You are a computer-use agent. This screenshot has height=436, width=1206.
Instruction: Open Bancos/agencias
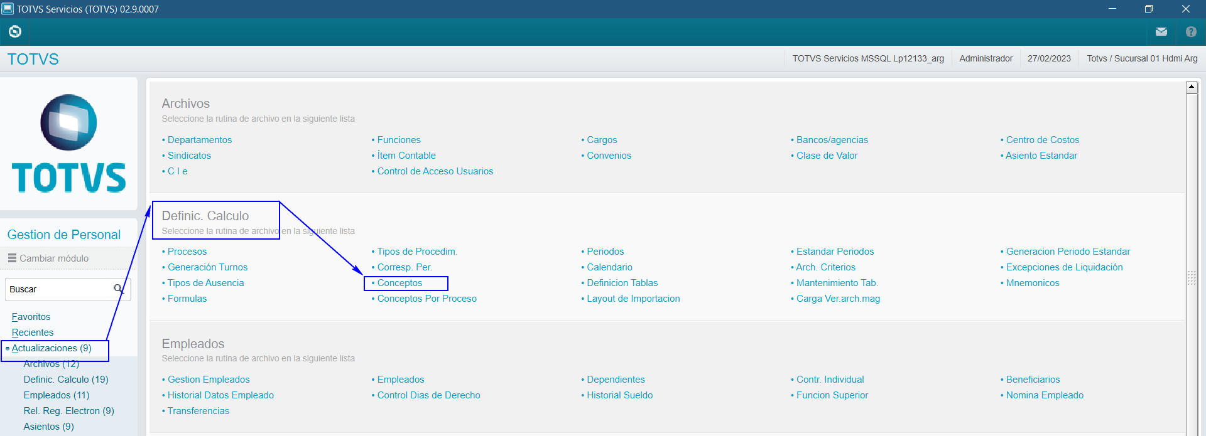832,140
